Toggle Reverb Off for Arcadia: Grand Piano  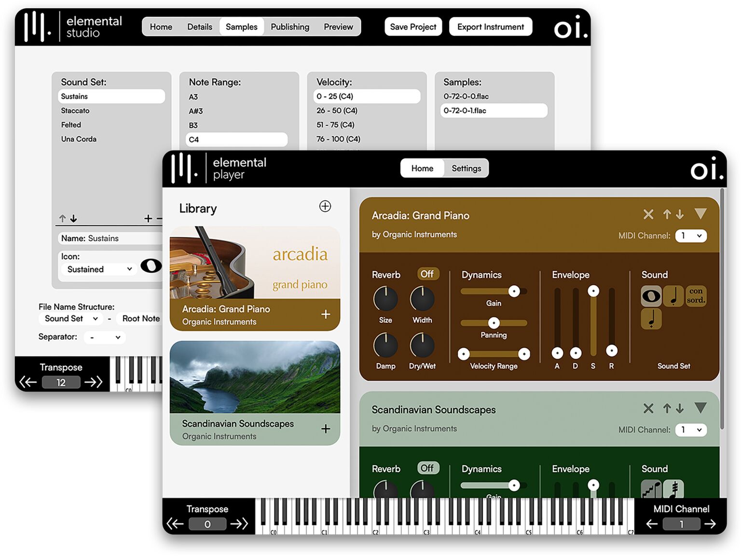pos(427,274)
